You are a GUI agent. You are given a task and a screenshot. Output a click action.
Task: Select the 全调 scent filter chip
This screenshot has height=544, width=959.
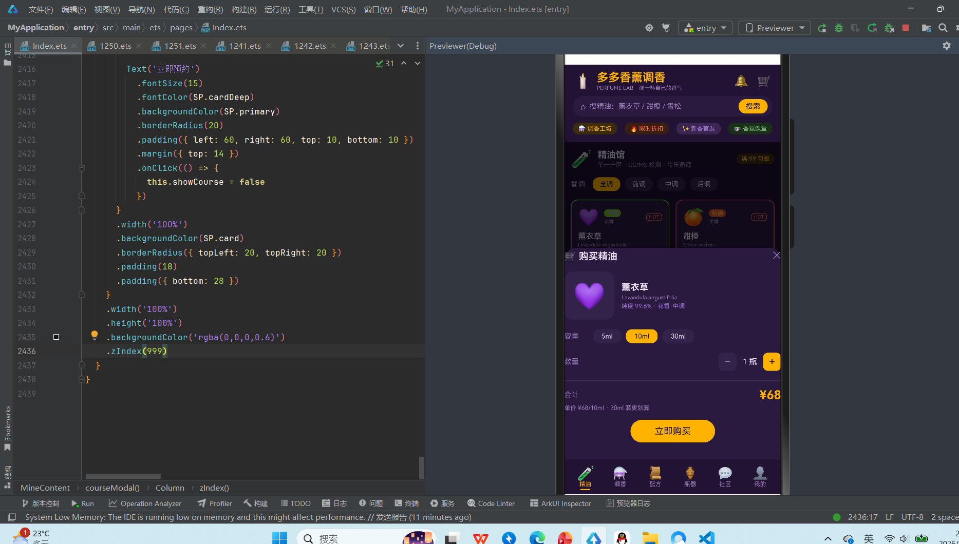(x=606, y=184)
